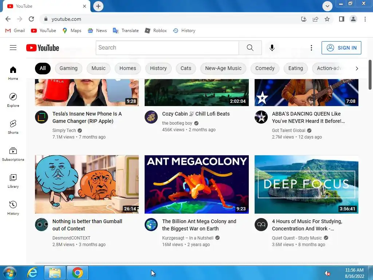Open Chrome profile avatar
The image size is (373, 280).
[x=353, y=19]
